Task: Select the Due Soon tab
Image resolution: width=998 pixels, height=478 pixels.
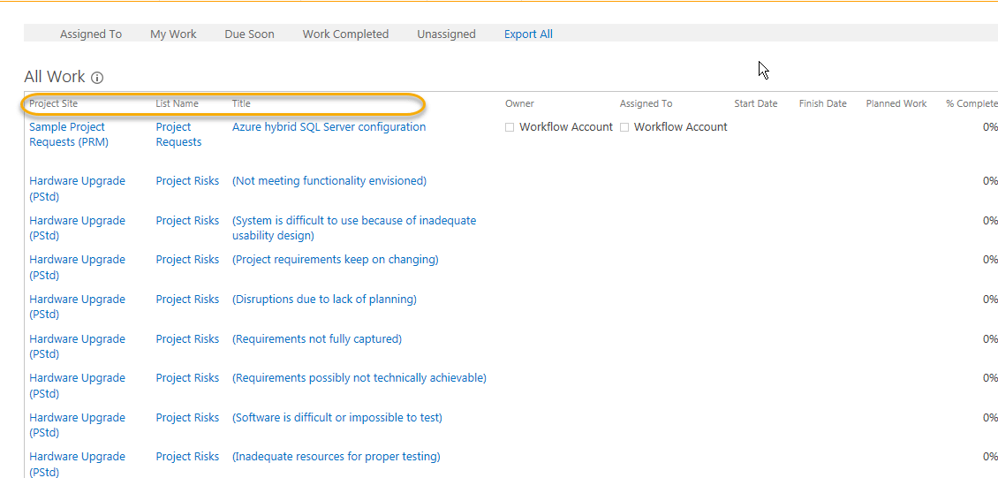Action: pyautogui.click(x=249, y=34)
